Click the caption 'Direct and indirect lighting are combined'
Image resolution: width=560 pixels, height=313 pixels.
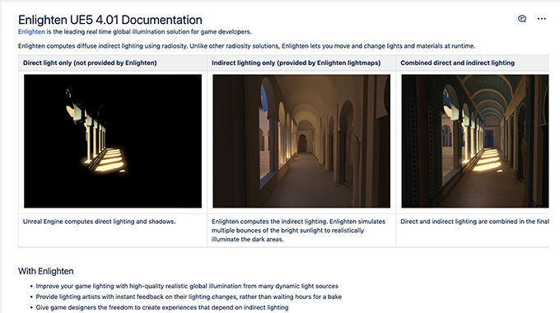coord(474,222)
